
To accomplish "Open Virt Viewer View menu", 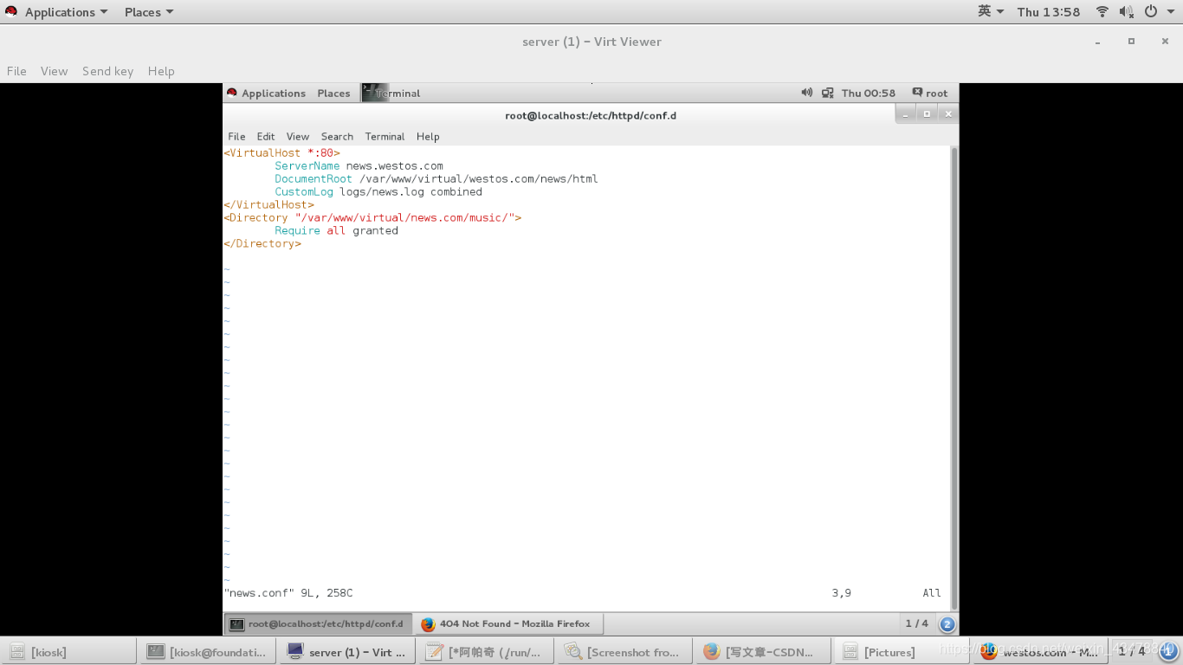I will [54, 71].
